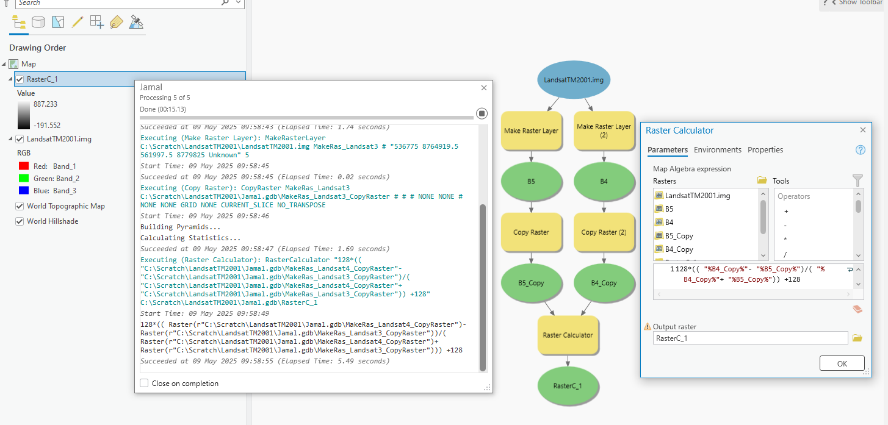The width and height of the screenshot is (888, 425).
Task: Open the Properties tab
Action: coord(765,149)
